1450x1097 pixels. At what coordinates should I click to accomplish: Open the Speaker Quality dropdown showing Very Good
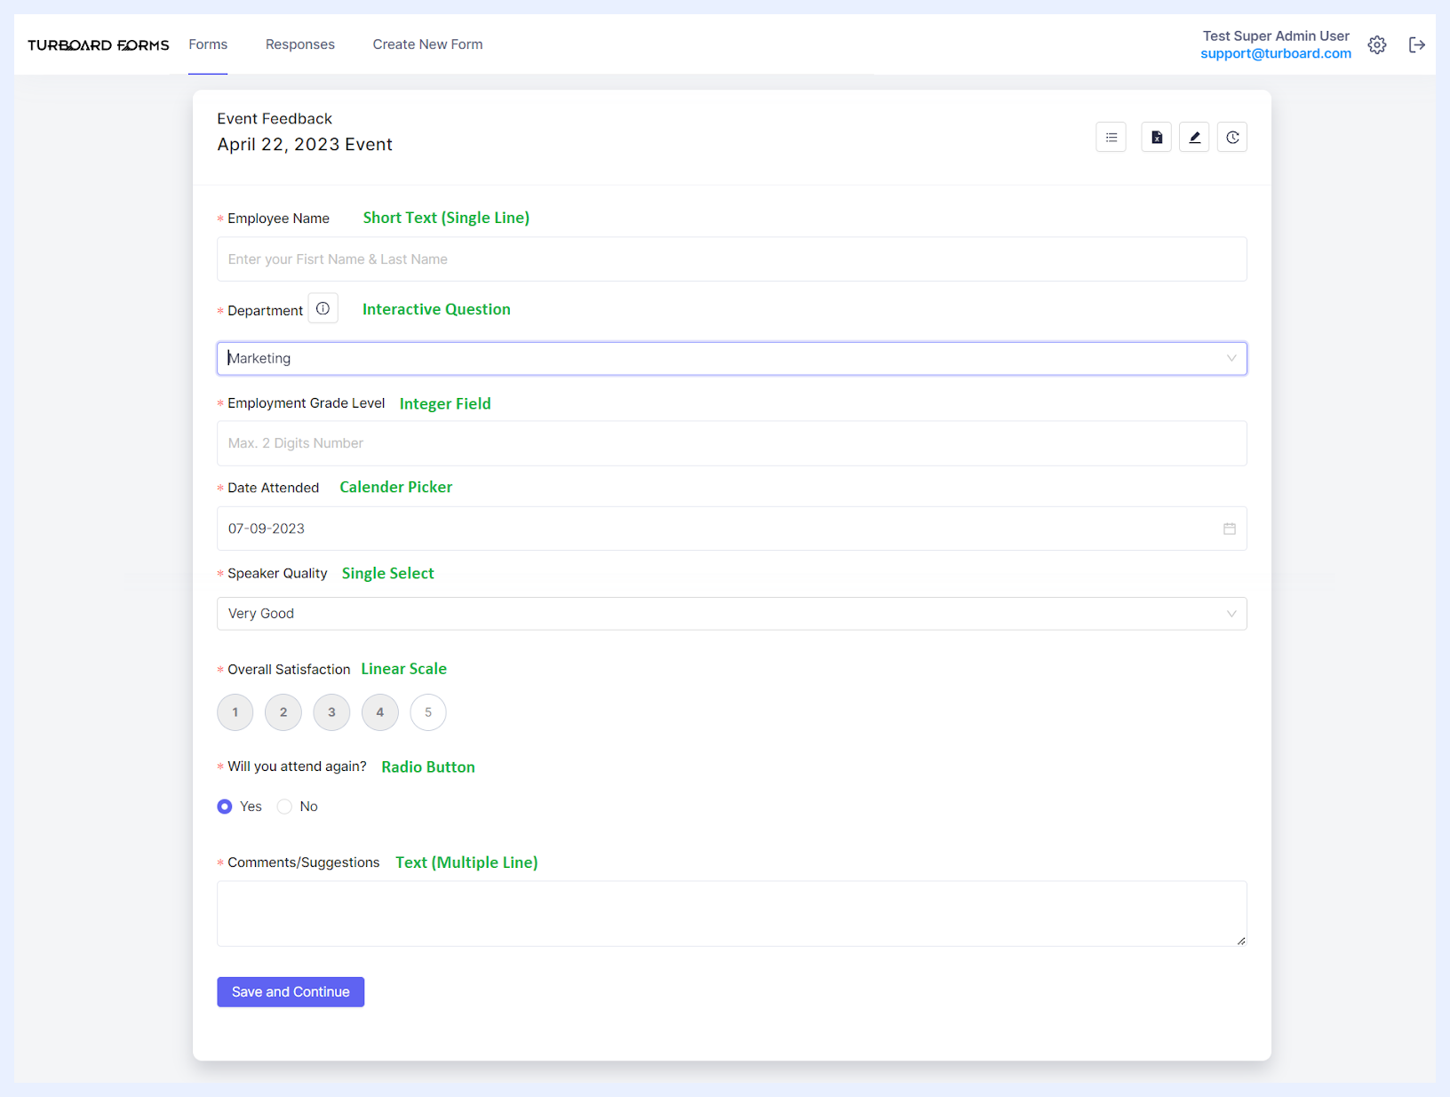732,614
